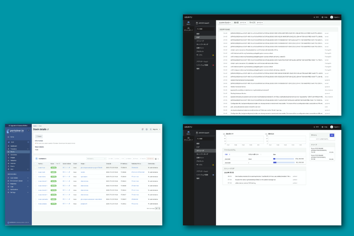Expand Host section in Portainer sidebar
The width and height of the screenshot is (354, 236).
(x=28, y=169)
